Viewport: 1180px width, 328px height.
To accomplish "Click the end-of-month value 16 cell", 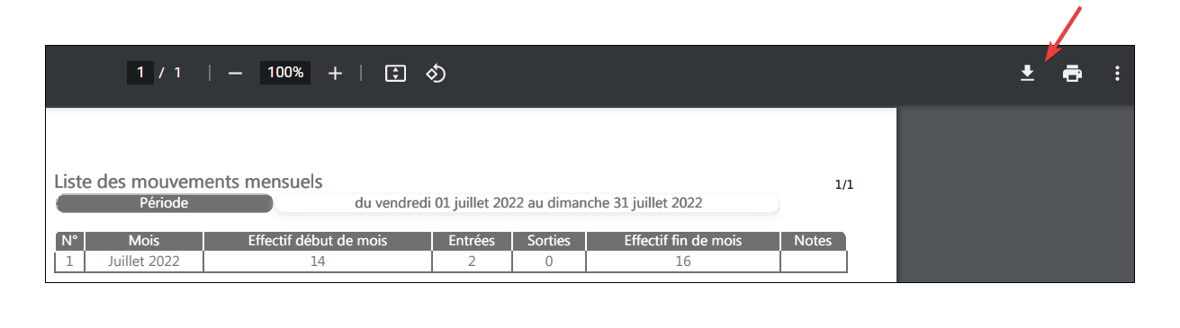I will [x=683, y=262].
